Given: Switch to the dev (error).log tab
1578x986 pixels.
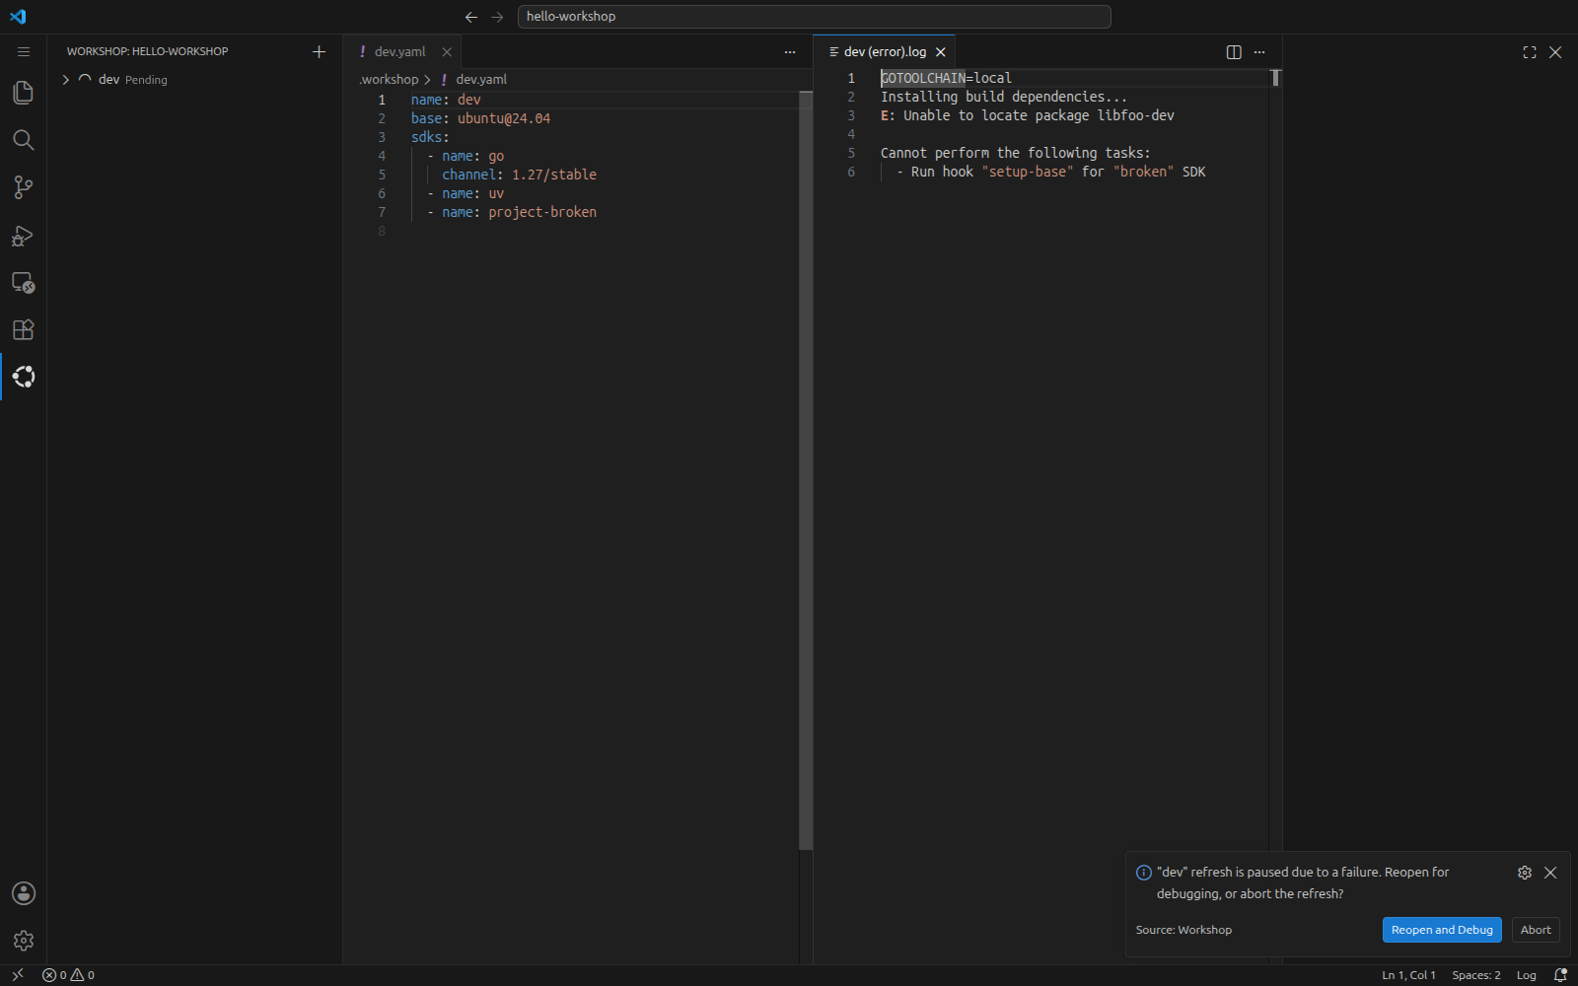Looking at the screenshot, I should click(x=885, y=52).
